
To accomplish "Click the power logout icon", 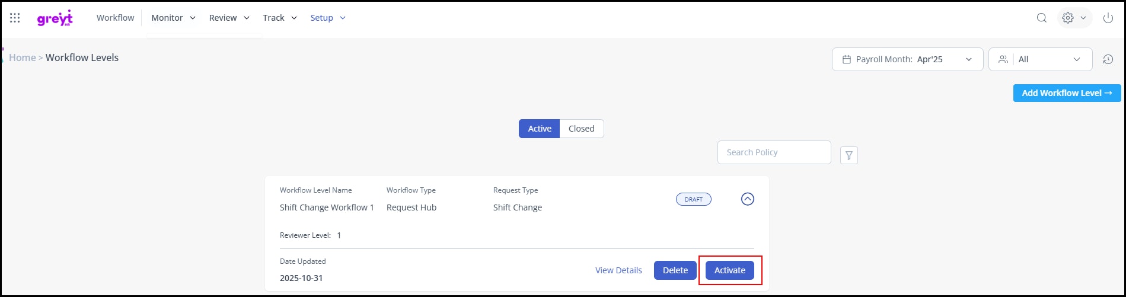I will click(x=1108, y=18).
